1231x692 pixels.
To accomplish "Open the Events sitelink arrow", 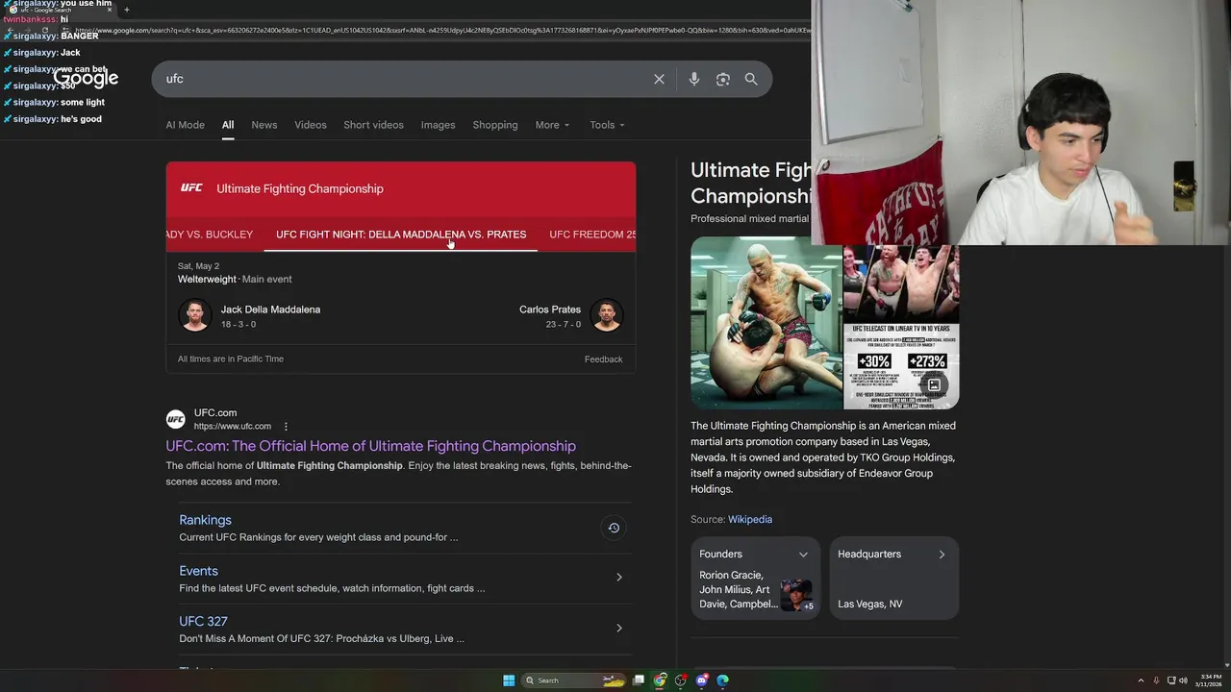I will (618, 578).
